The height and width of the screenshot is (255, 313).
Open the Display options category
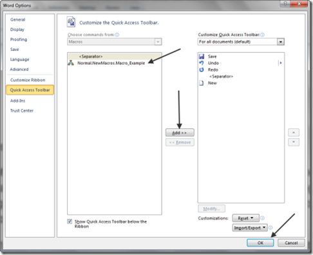(x=17, y=30)
